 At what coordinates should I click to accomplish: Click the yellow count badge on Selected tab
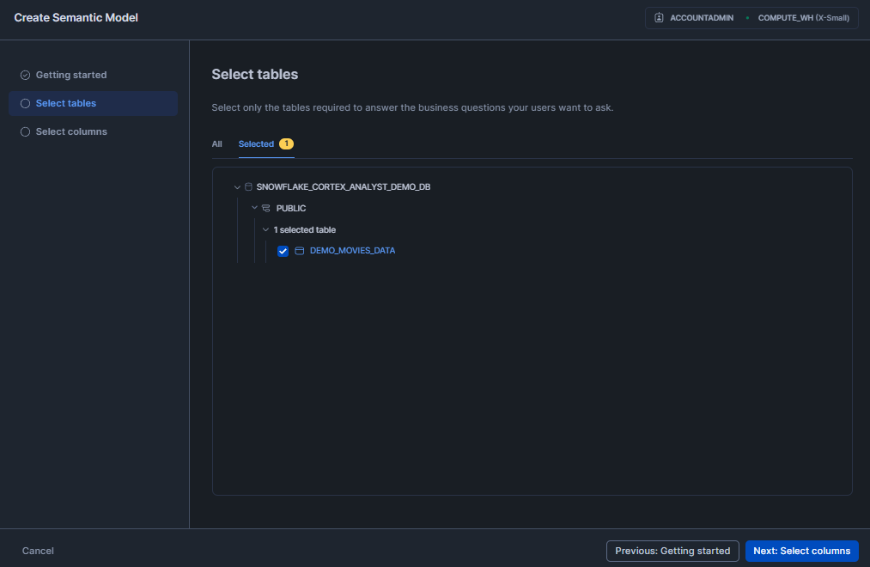pos(287,143)
